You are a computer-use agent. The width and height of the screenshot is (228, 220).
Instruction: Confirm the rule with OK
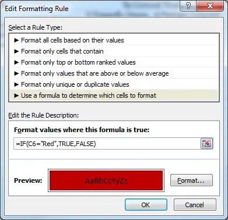pyautogui.click(x=146, y=205)
